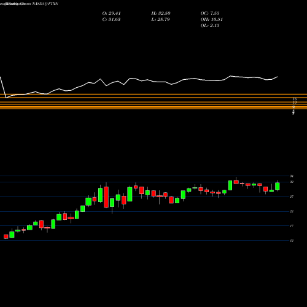The image size is (307, 307).
Task: Select the 'OL: 2.15' reading
Action: click(210, 26)
